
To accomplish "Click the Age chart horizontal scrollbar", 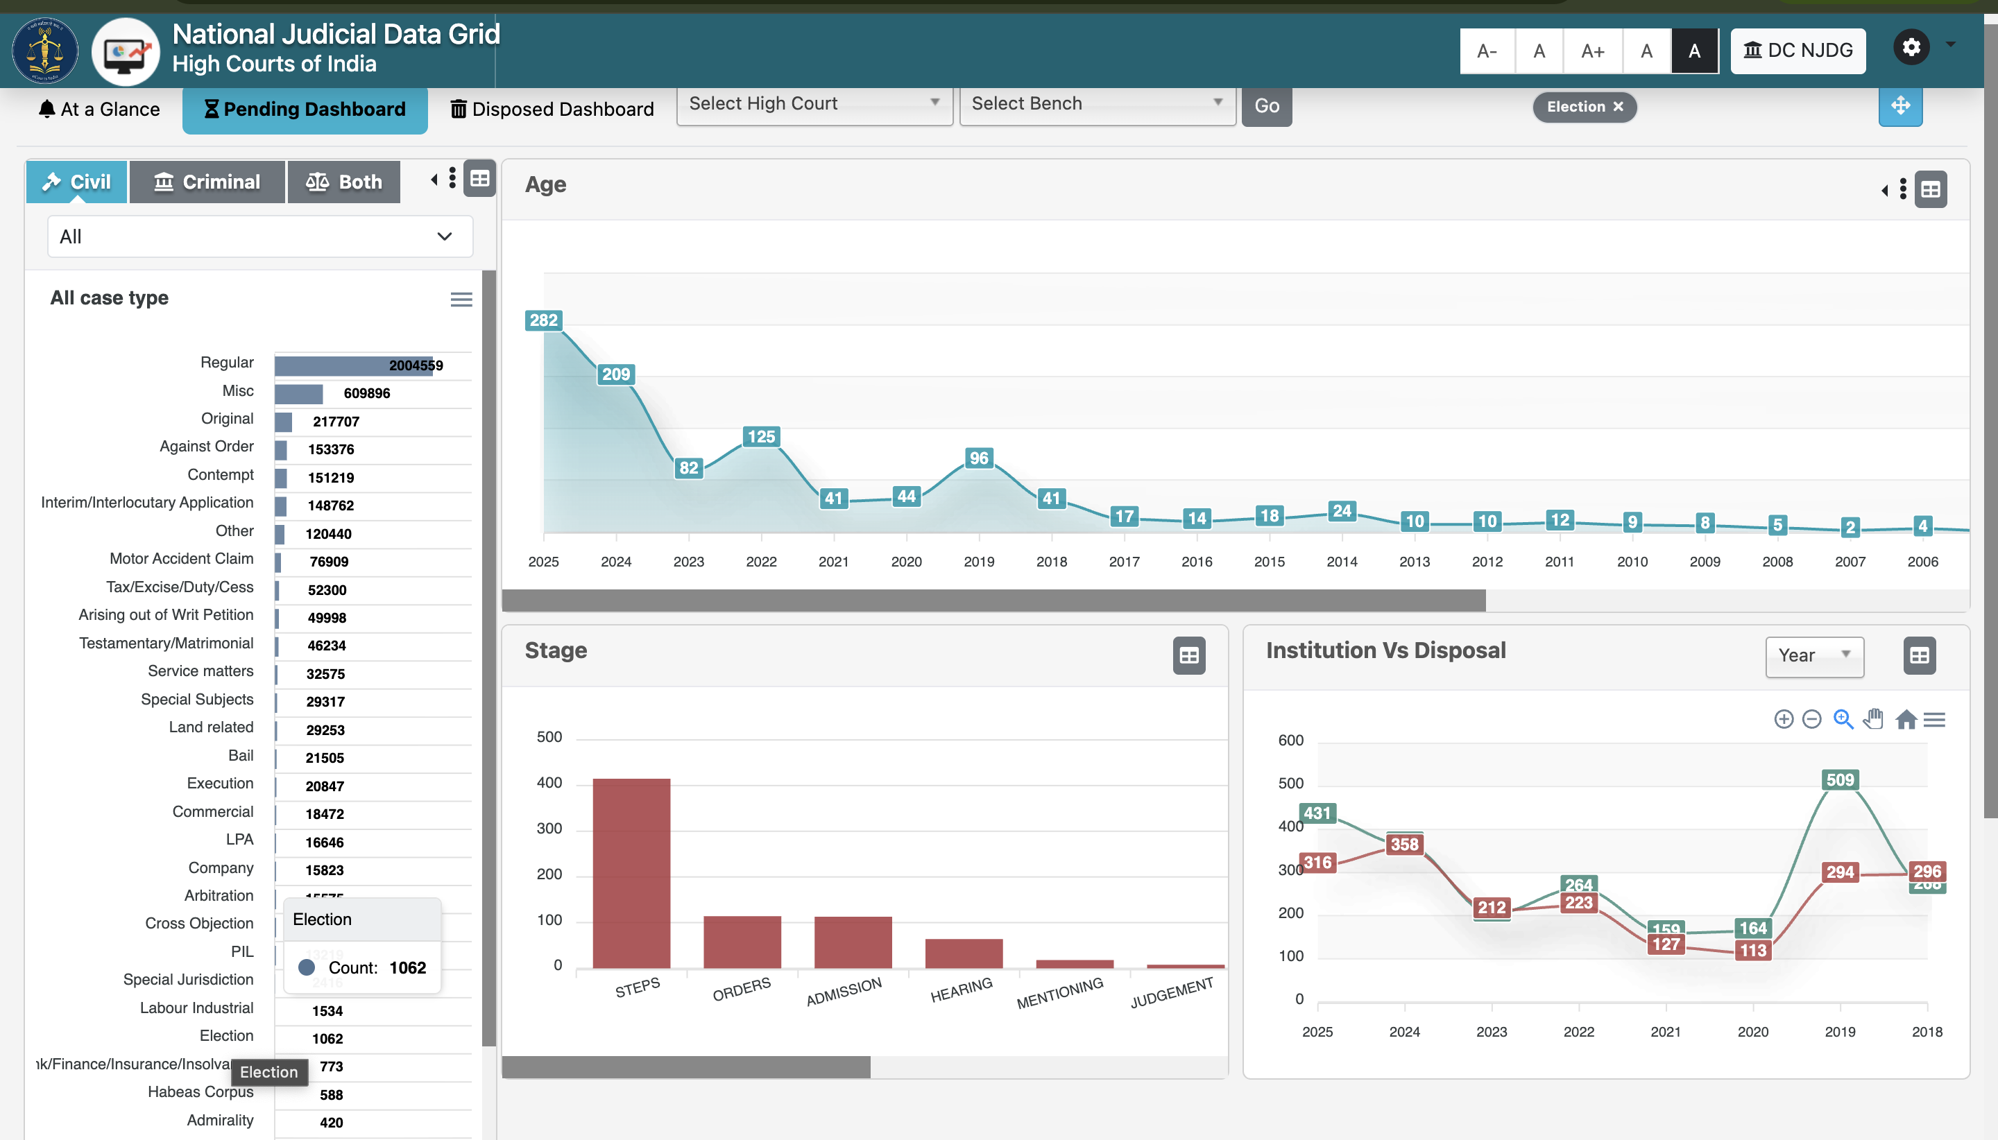I will point(993,601).
